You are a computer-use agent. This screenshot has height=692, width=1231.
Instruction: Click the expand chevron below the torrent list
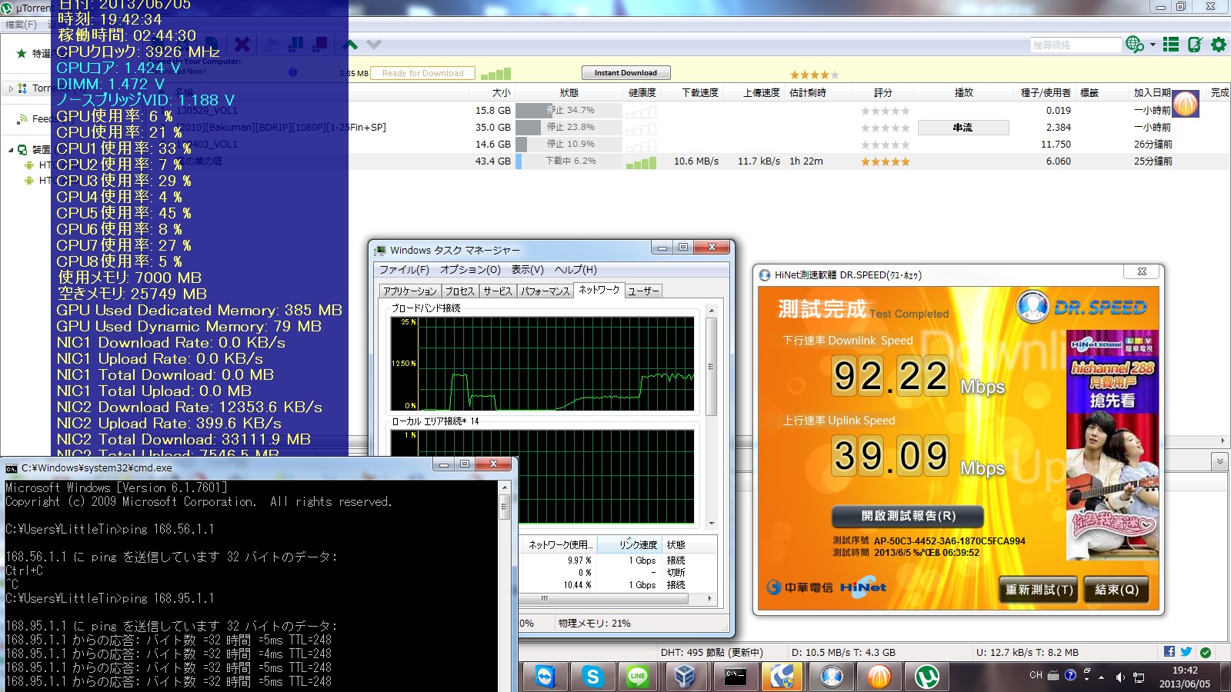tap(1219, 461)
